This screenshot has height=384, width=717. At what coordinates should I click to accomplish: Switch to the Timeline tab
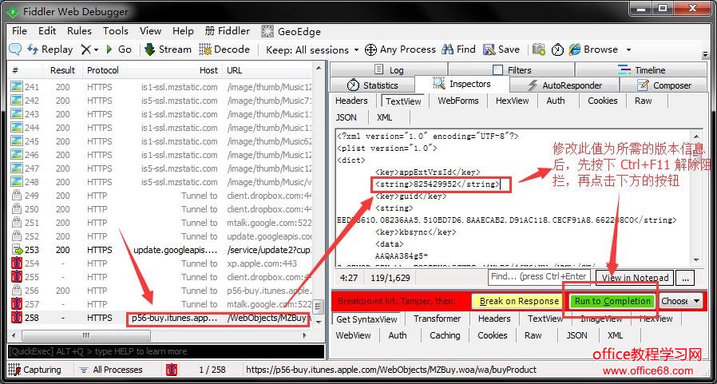pyautogui.click(x=641, y=70)
